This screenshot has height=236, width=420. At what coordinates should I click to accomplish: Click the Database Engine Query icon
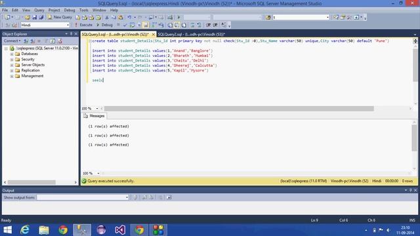point(77,18)
